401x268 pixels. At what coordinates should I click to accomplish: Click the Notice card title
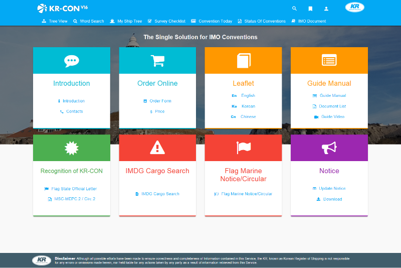click(329, 171)
